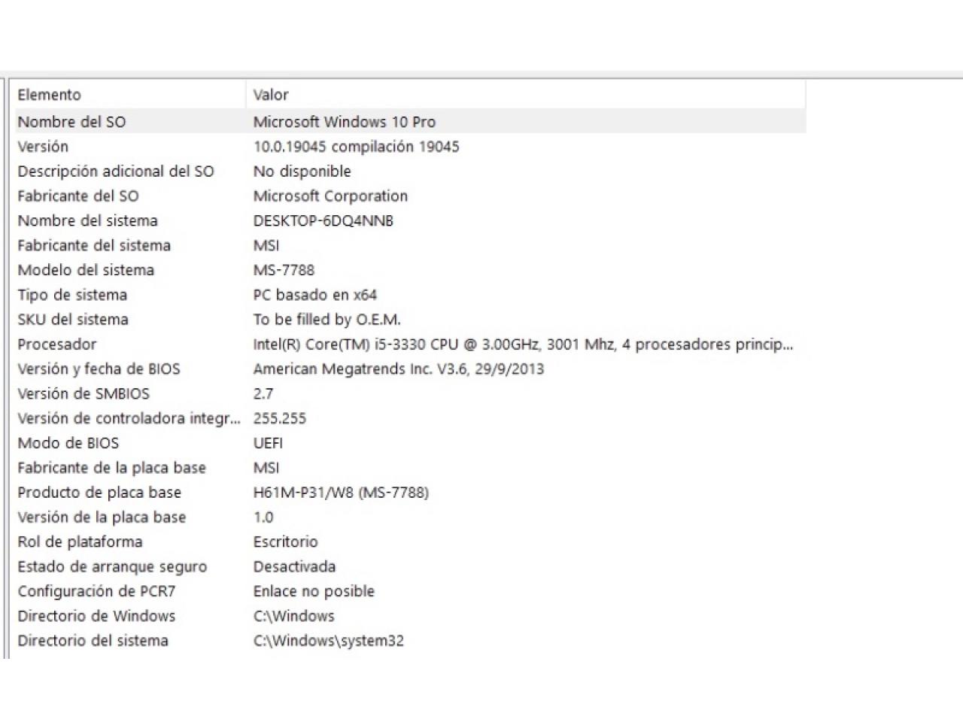Click the value 'Enlace no posible'
963x722 pixels.
(314, 592)
